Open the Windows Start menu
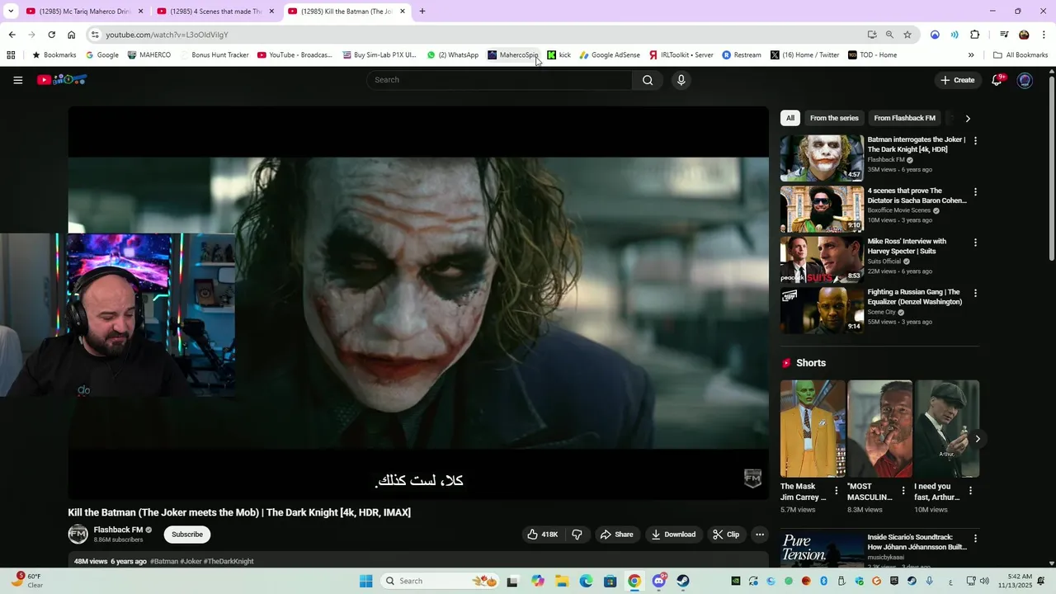1056x594 pixels. coord(366,581)
